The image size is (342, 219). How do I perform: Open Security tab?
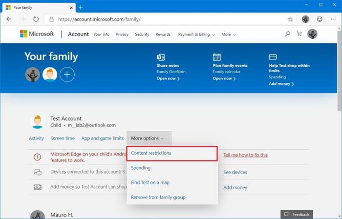[142, 35]
